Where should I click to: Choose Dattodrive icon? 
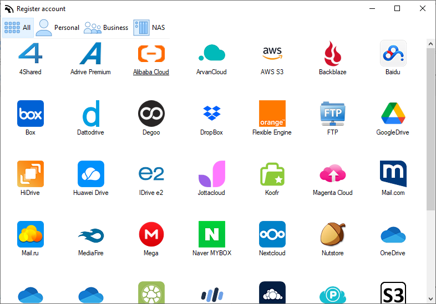coord(91,114)
